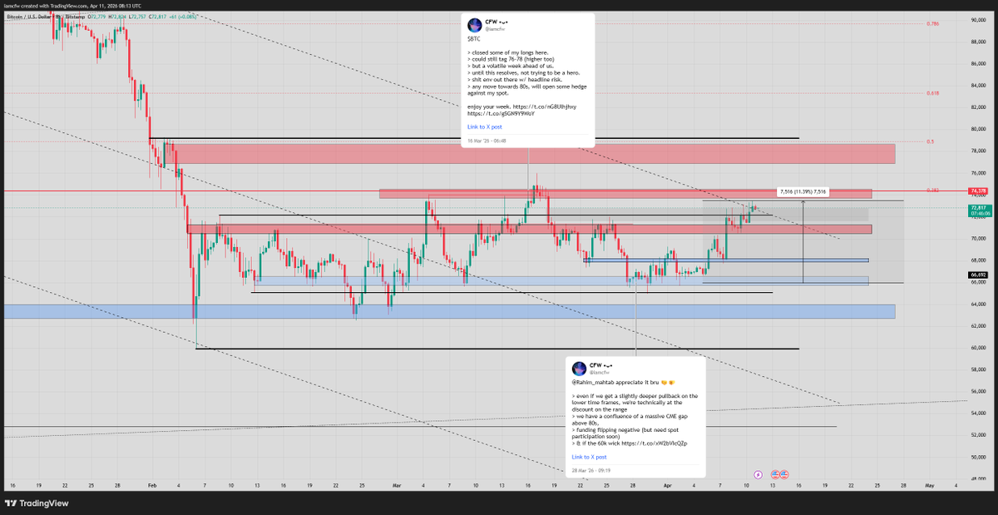This screenshot has width=998, height=515.
Task: Click the 0.382 Fibonacci level label
Action: tap(933, 191)
